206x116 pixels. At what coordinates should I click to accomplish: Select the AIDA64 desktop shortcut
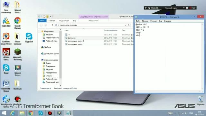pyautogui.click(x=6, y=54)
